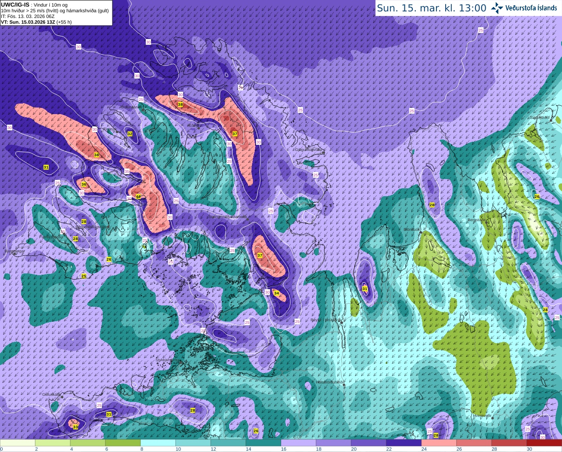The height and width of the screenshot is (452, 562).
Task: Select the 14–16 dark teal legend swatch
Action: click(263, 443)
